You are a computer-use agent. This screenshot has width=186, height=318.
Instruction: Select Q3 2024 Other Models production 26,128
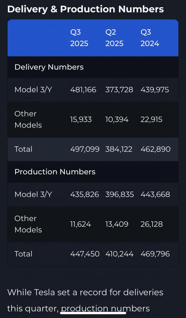151,224
